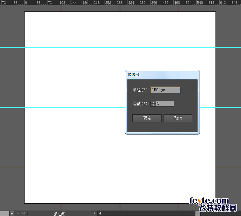
Task: Click horizontal scrollbar left arrow
Action: [x=100, y=213]
